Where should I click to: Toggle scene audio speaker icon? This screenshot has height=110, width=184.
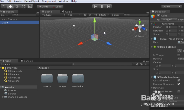click(x=95, y=15)
